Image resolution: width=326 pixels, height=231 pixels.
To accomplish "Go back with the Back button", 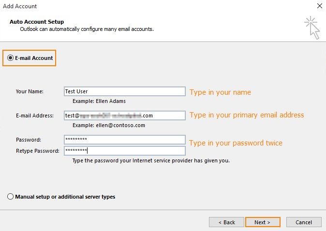I will pos(226,222).
